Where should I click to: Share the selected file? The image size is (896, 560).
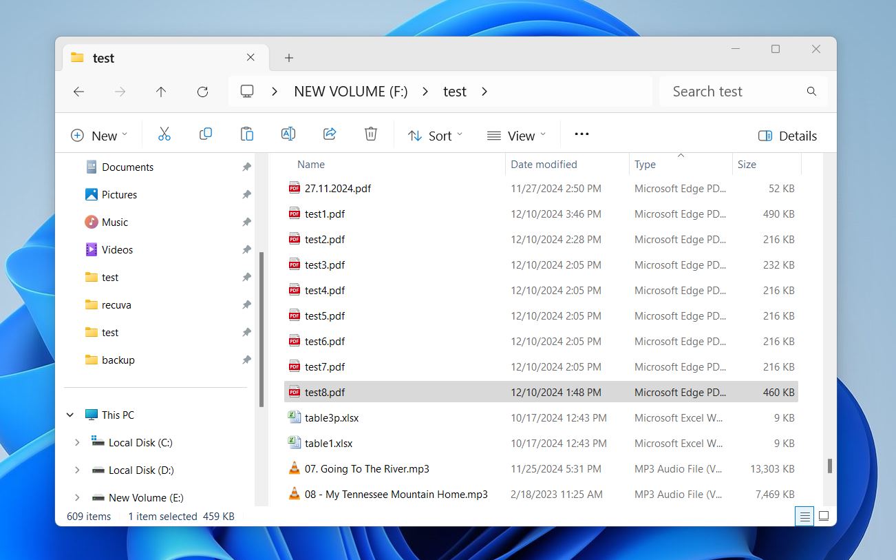pos(329,134)
